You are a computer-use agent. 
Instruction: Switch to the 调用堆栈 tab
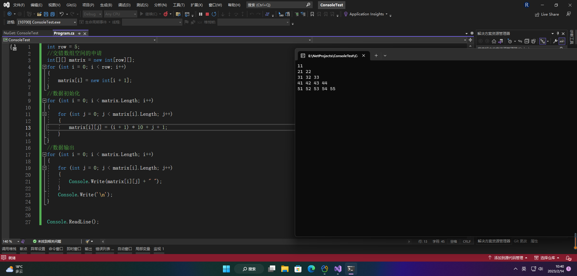(9, 249)
